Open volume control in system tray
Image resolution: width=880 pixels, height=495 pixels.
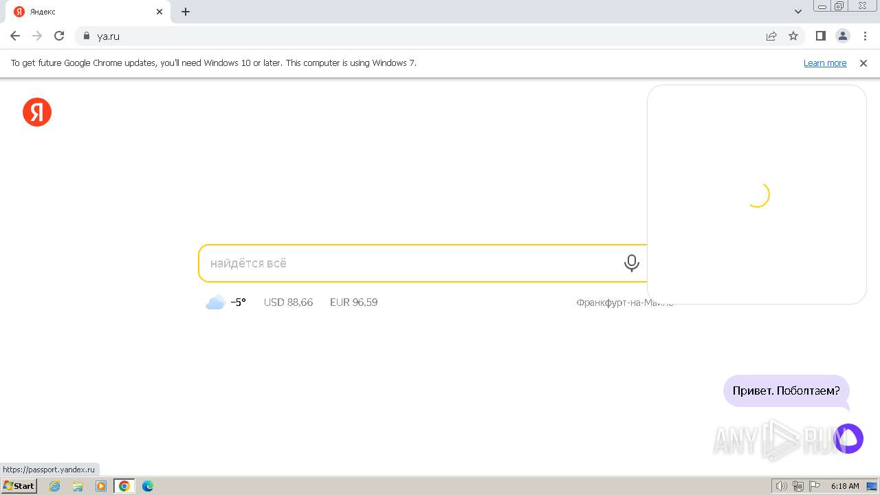coord(781,486)
